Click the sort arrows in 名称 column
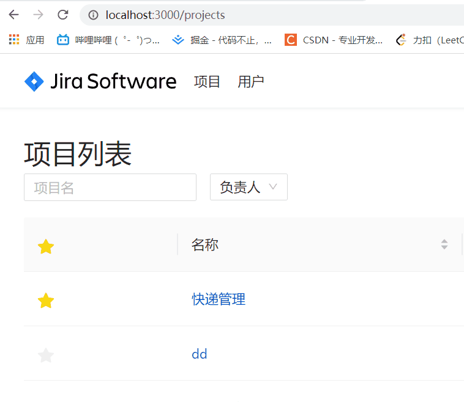Viewport: 464px width, 402px height. tap(444, 244)
